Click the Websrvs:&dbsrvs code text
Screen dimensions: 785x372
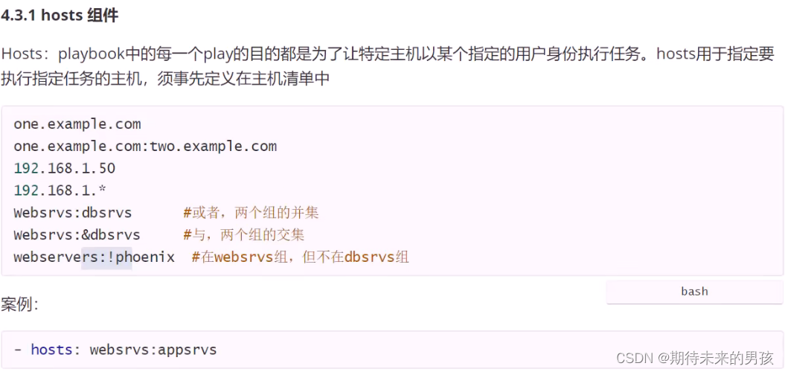77,235
